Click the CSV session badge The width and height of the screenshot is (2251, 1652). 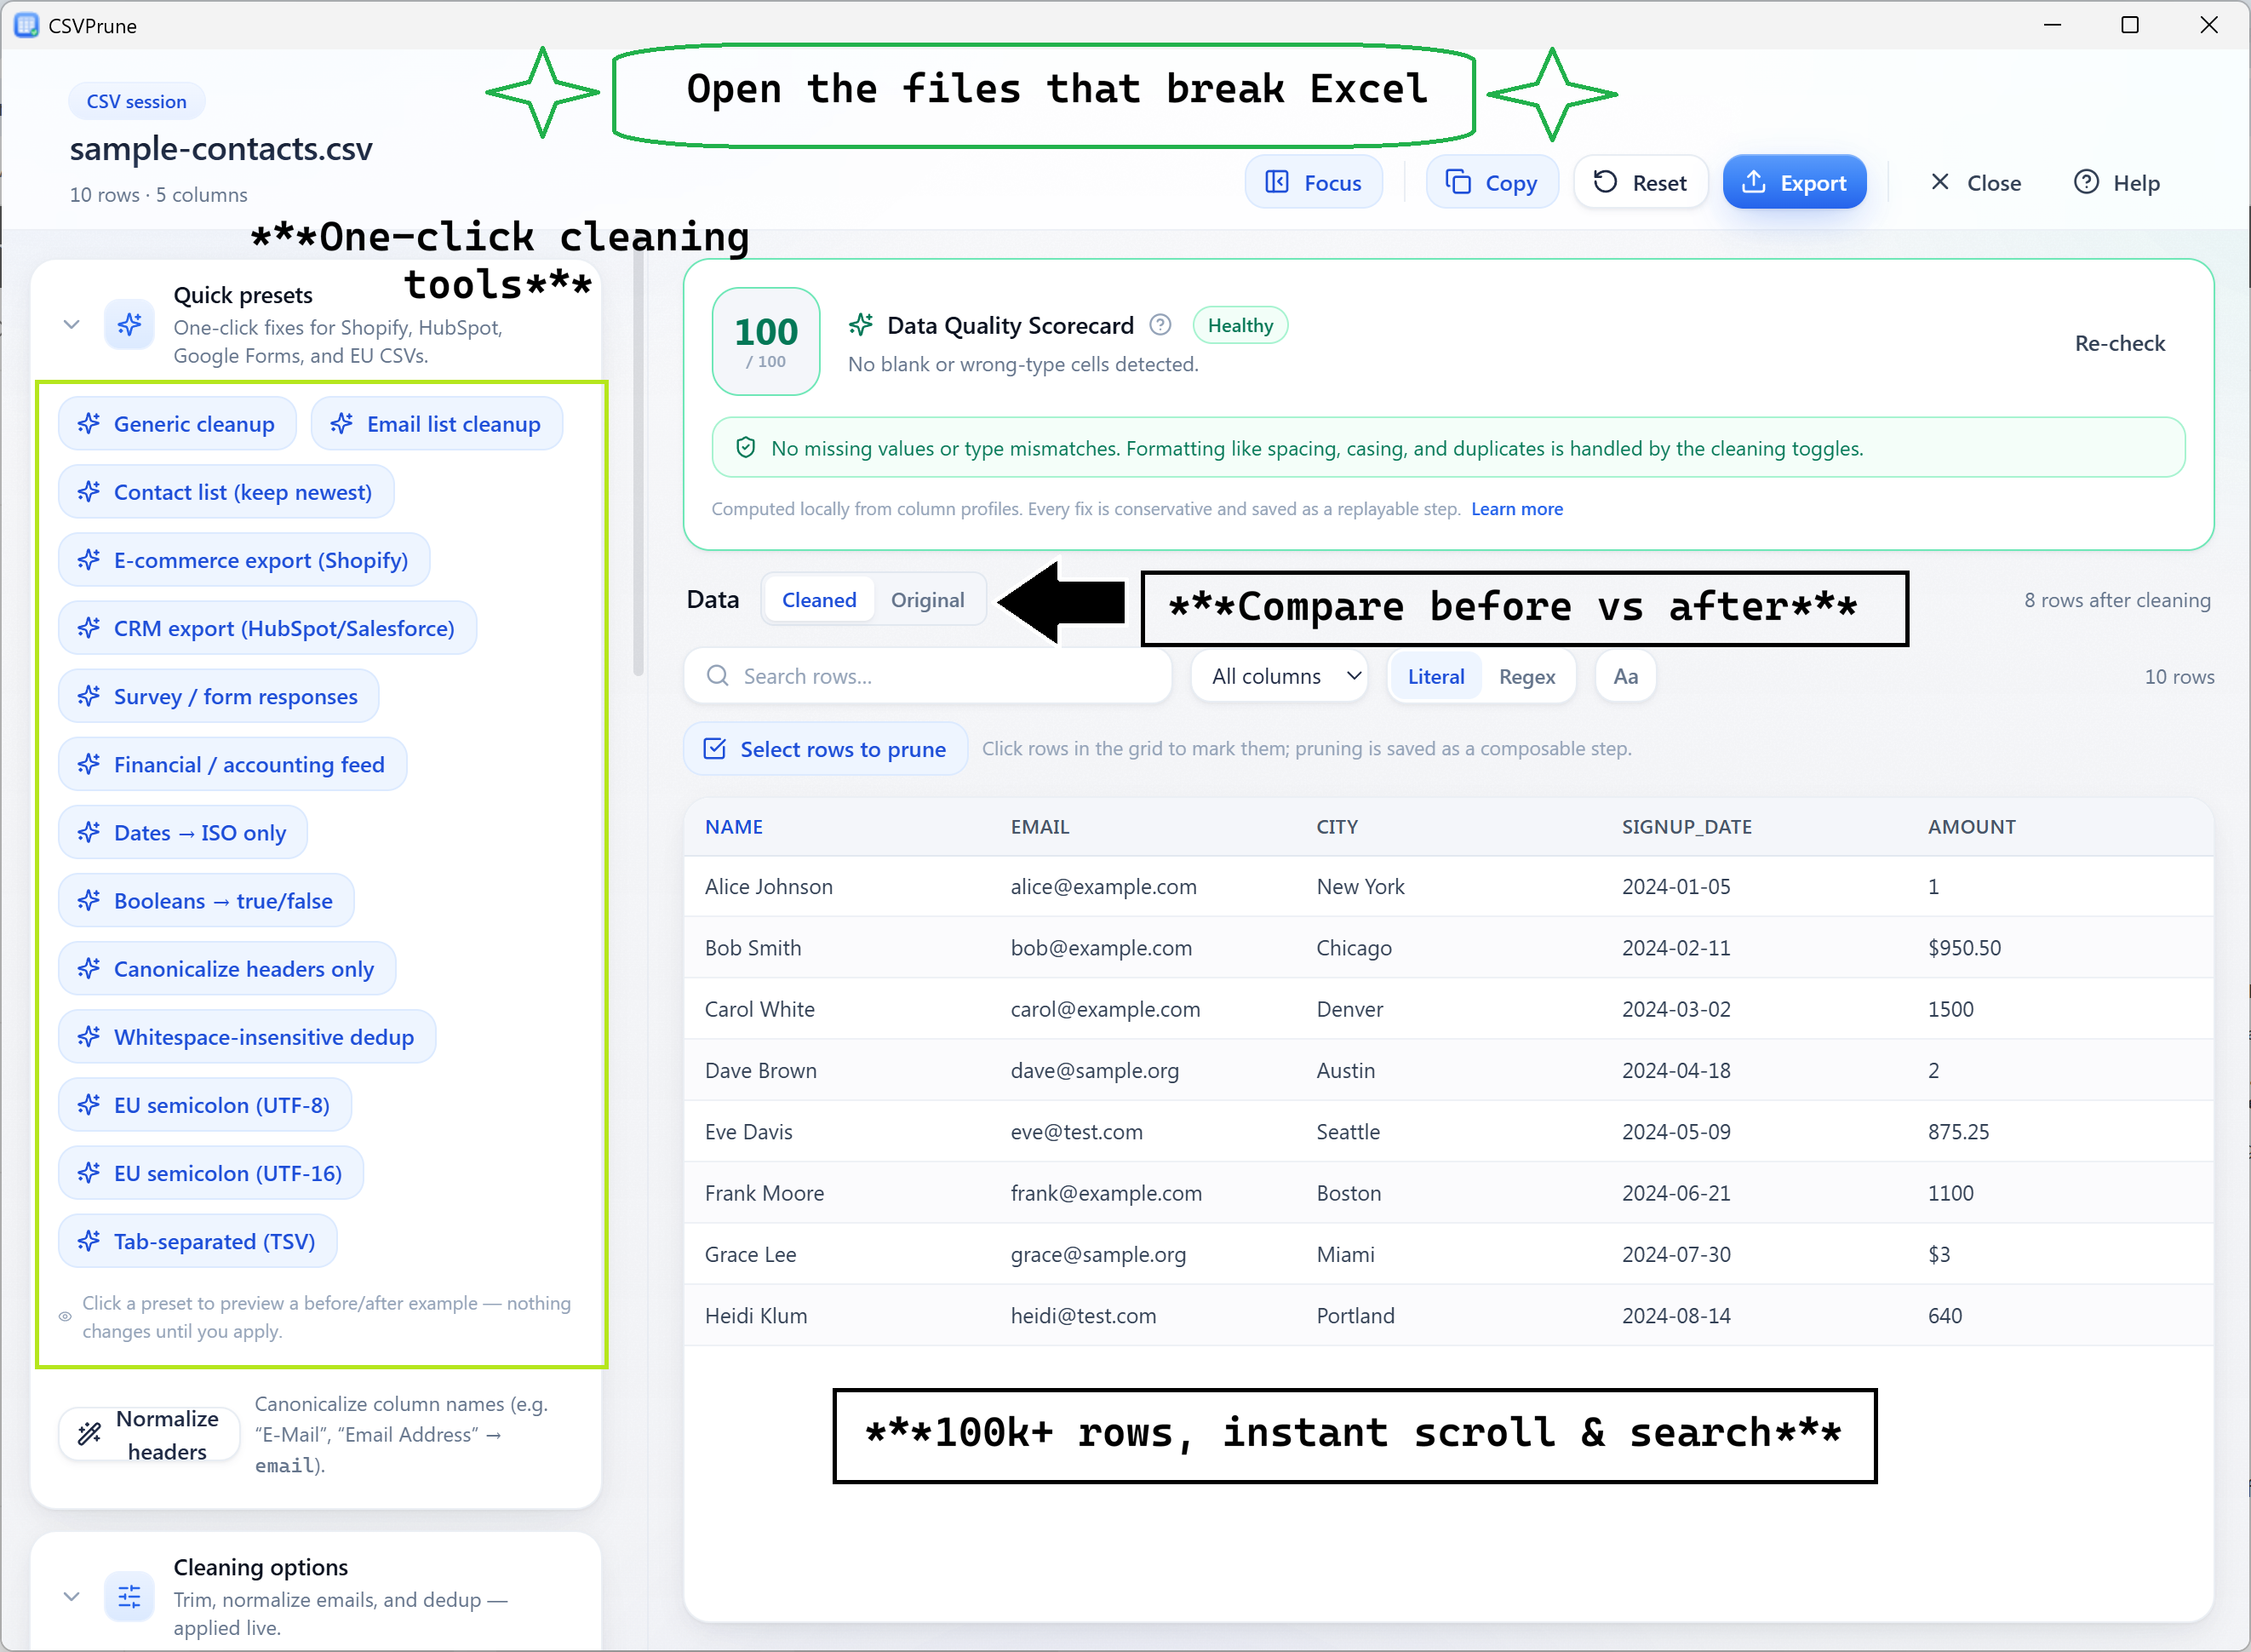tap(136, 101)
